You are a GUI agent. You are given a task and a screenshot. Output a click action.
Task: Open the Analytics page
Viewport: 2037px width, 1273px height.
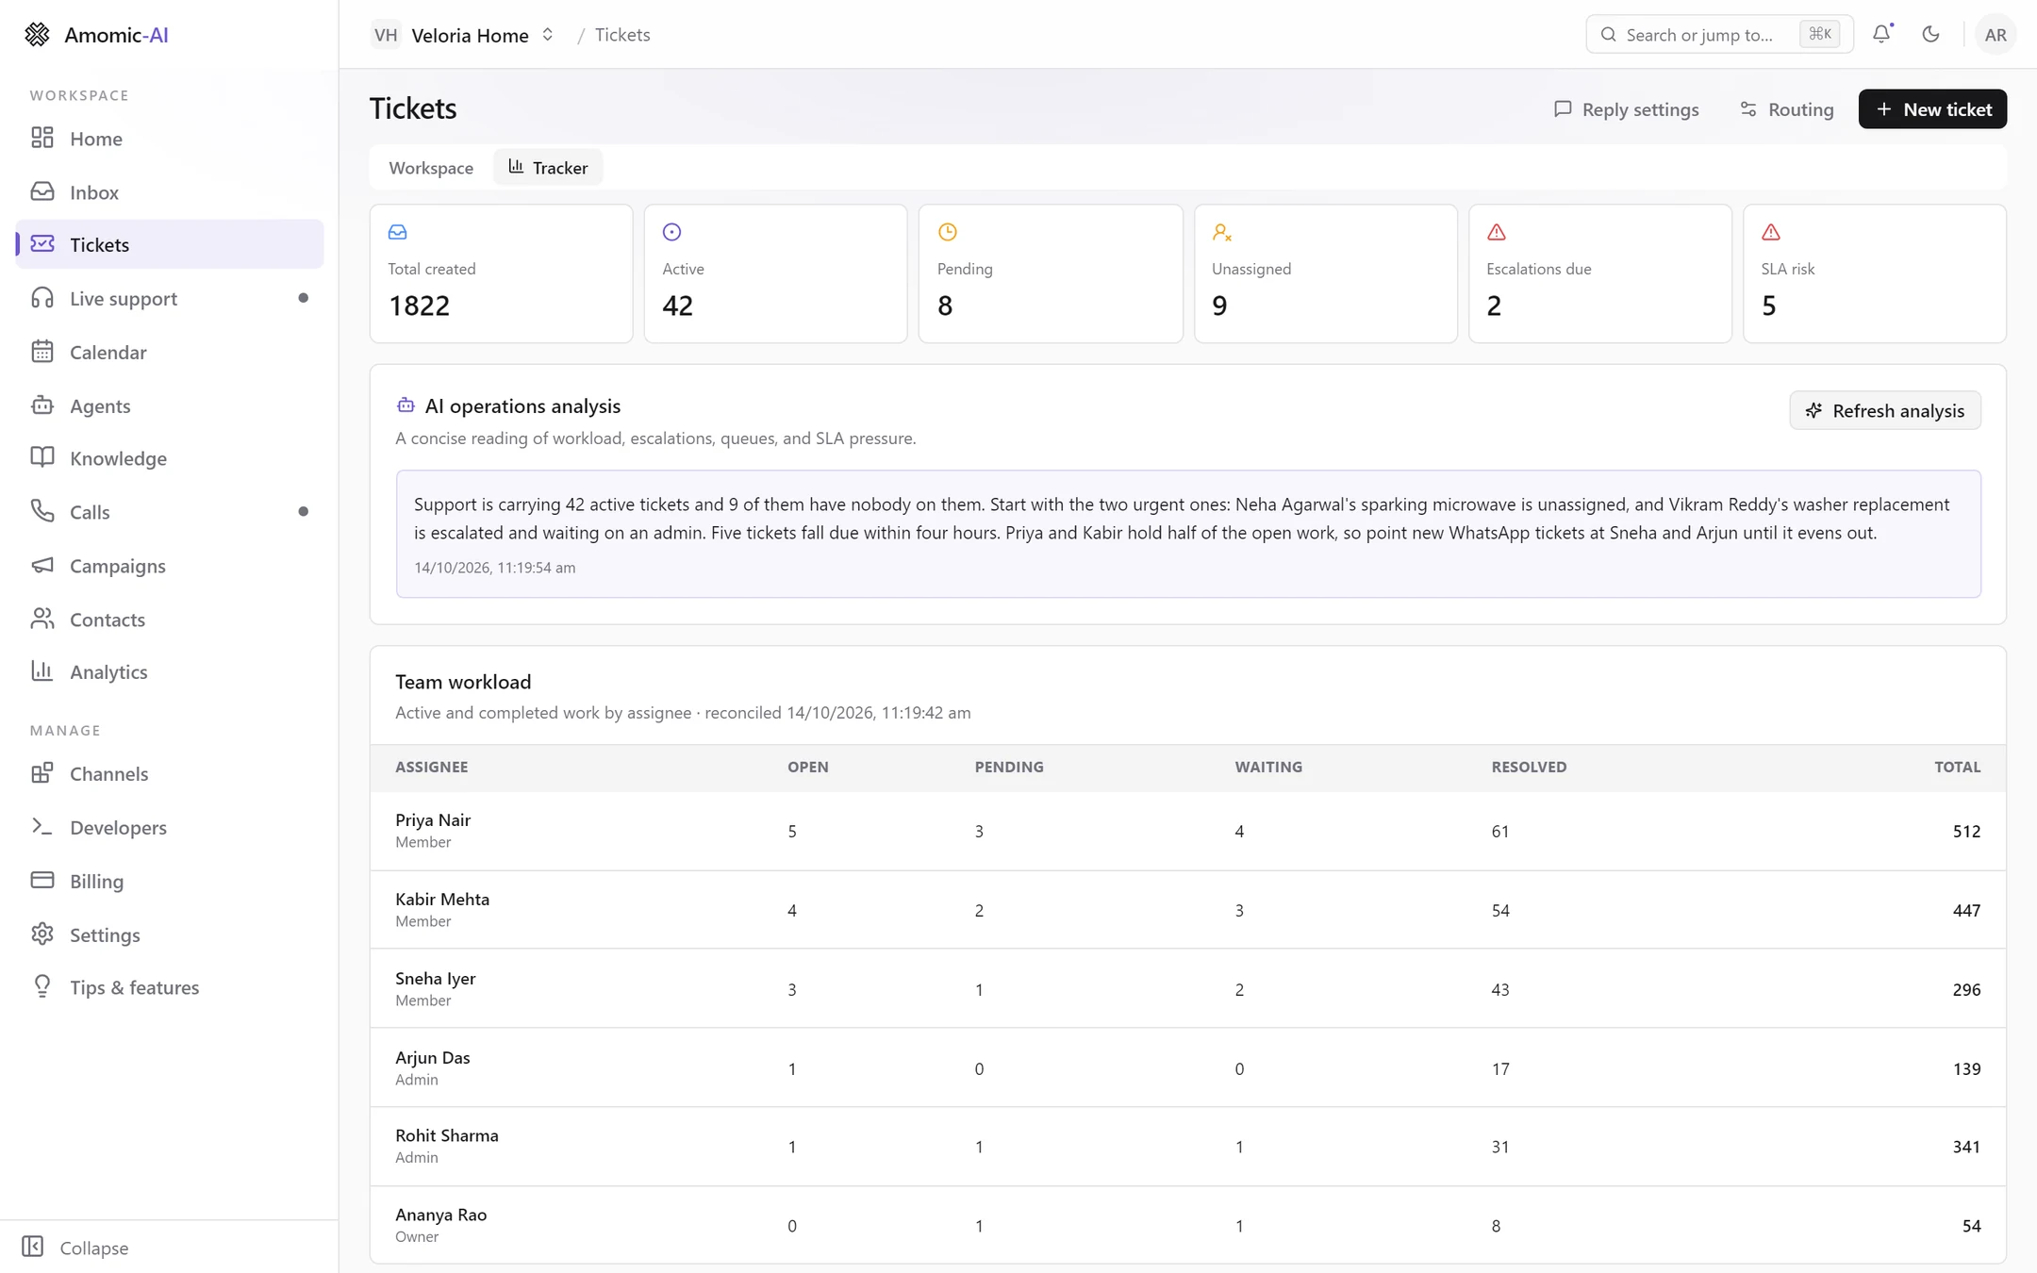(170, 671)
